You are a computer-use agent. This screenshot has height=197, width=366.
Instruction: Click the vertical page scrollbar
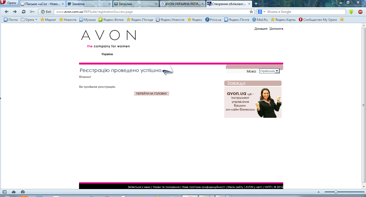364,105
